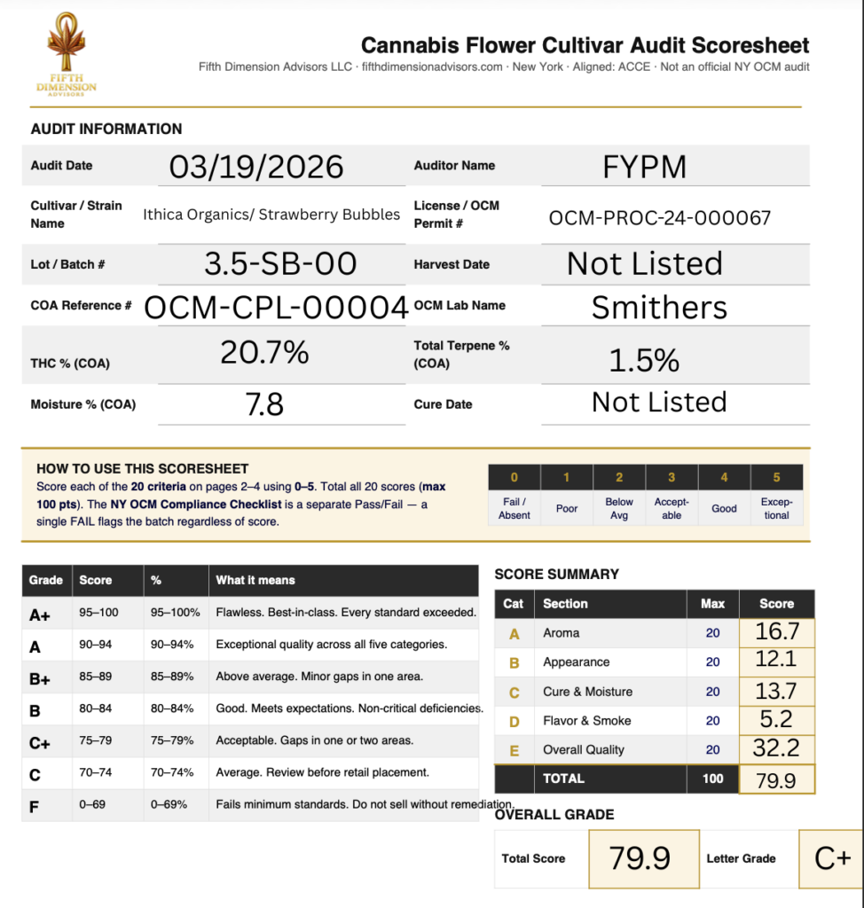Viewport: 864px width, 908px height.
Task: Click the Aroma score box
Action: click(776, 632)
